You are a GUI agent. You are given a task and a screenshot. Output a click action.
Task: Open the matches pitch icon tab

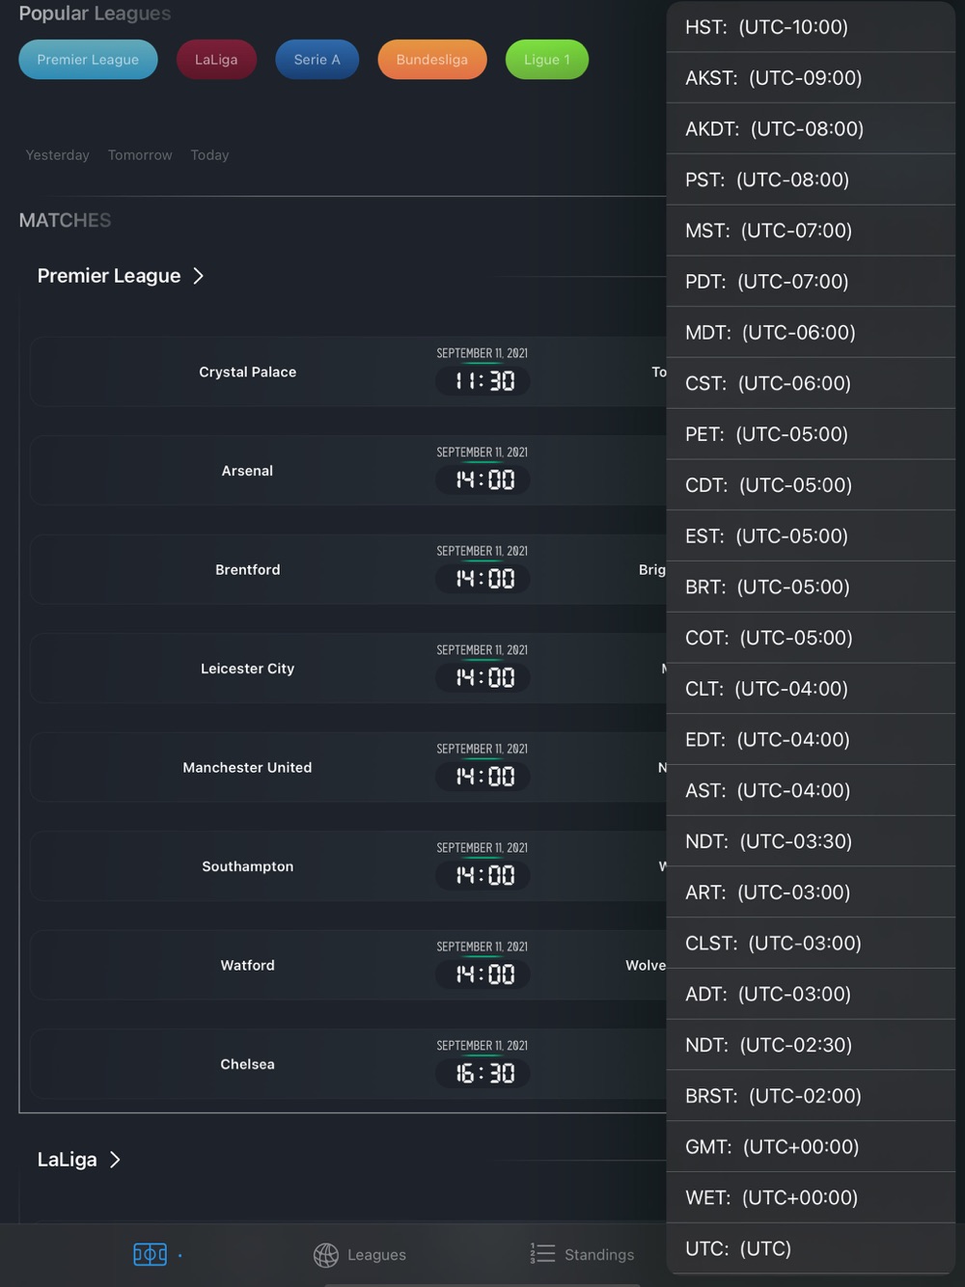coord(150,1254)
